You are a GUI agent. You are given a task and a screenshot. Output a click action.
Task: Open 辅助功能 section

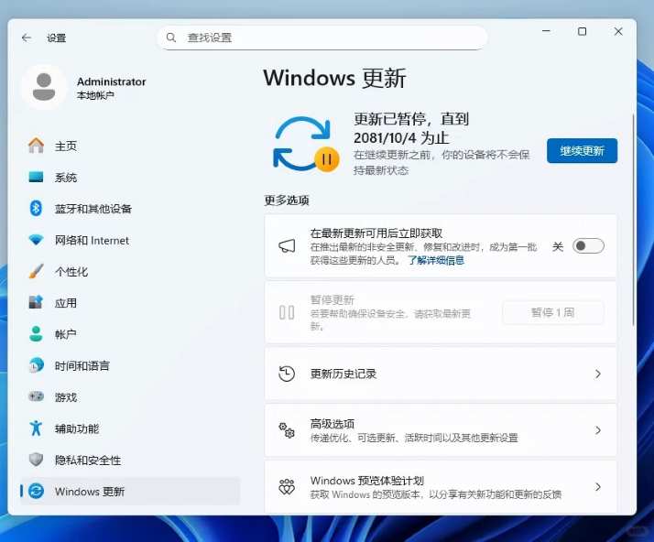pyautogui.click(x=130, y=428)
